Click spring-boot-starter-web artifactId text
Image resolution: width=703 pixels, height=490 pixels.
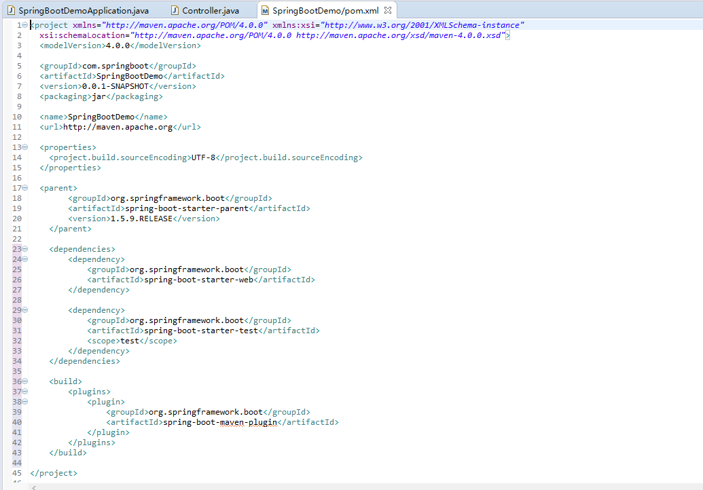tap(198, 280)
